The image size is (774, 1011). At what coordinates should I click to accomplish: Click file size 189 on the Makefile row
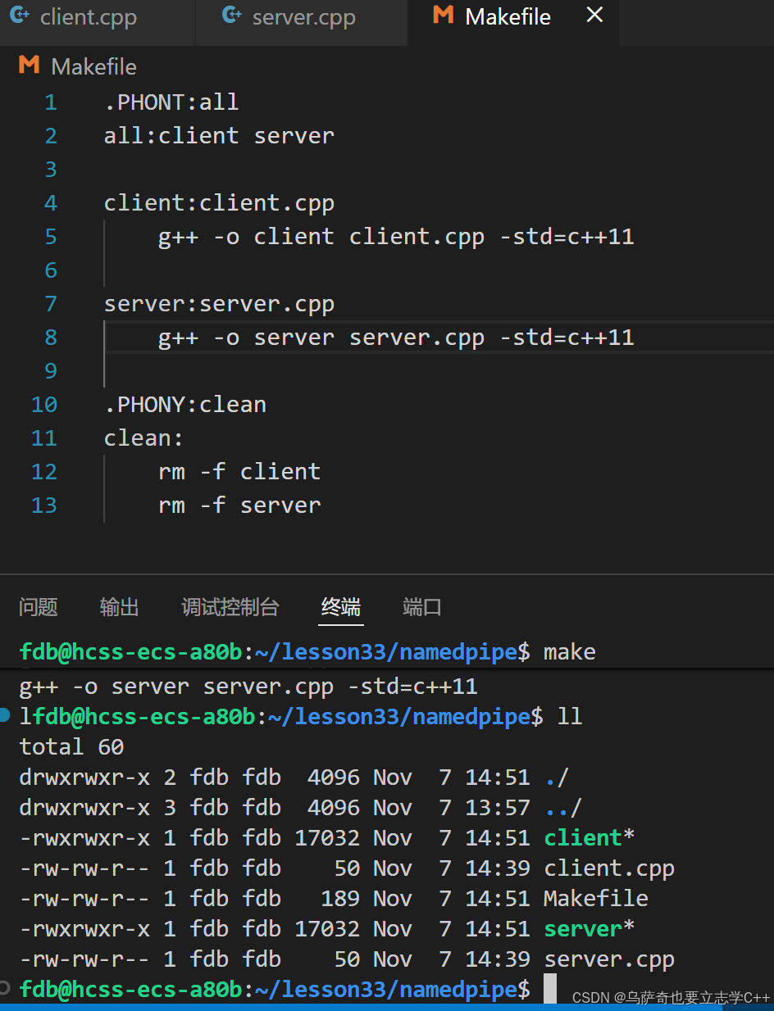click(340, 899)
